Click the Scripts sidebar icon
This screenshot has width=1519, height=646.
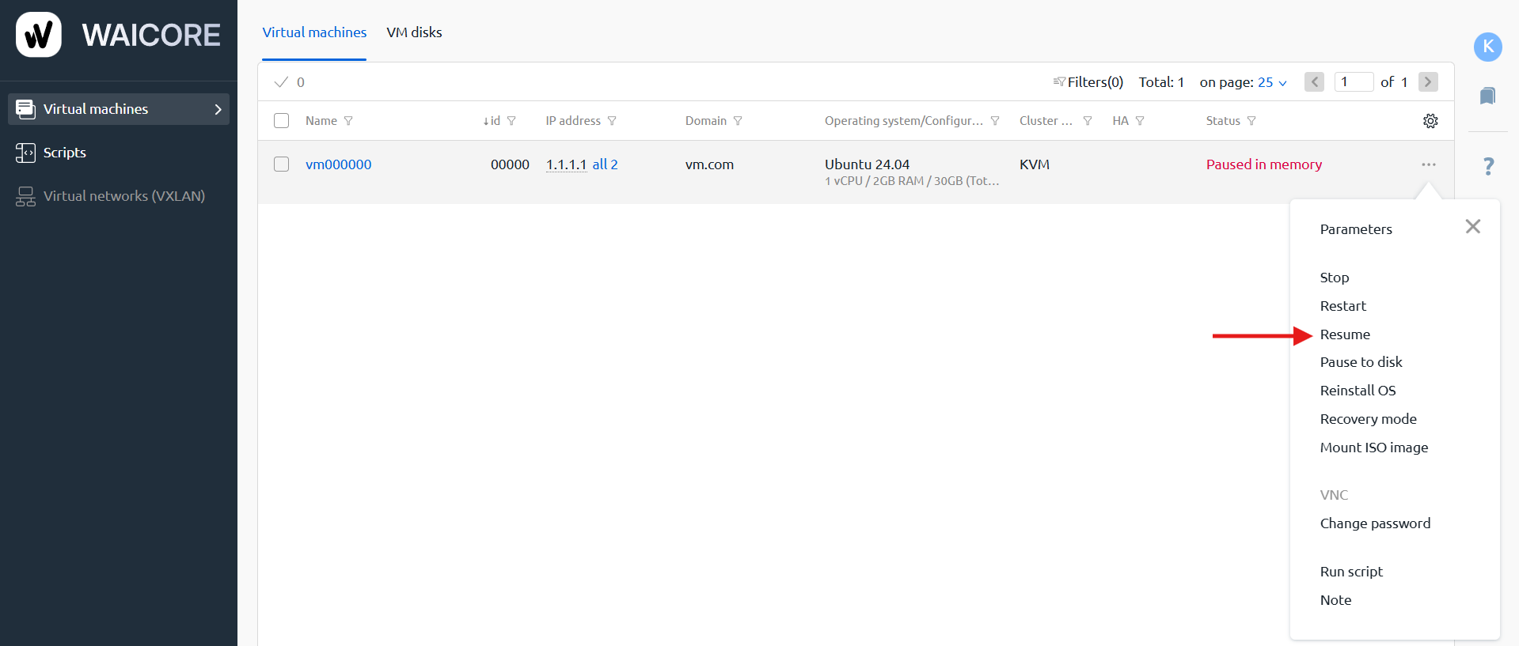(25, 153)
